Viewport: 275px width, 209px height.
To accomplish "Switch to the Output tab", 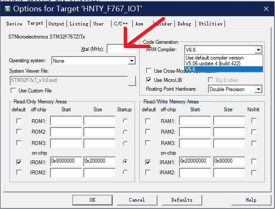I will (x=56, y=24).
